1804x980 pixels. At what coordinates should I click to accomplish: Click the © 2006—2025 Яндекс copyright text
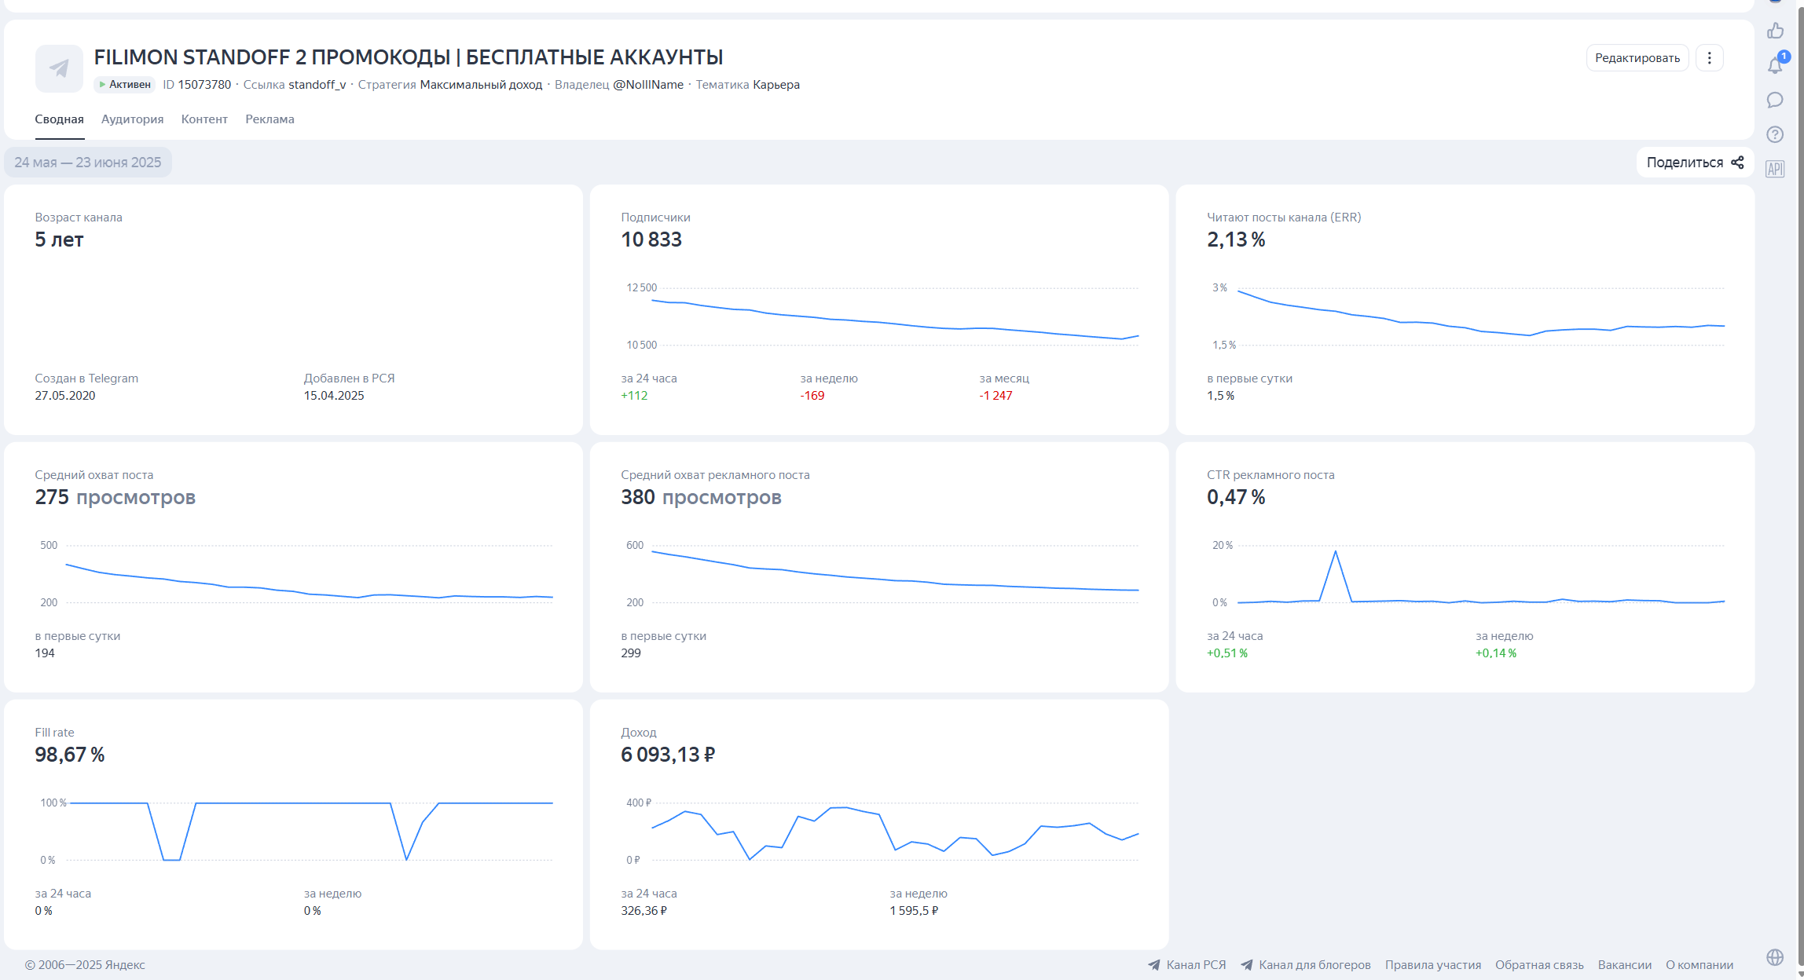[85, 965]
